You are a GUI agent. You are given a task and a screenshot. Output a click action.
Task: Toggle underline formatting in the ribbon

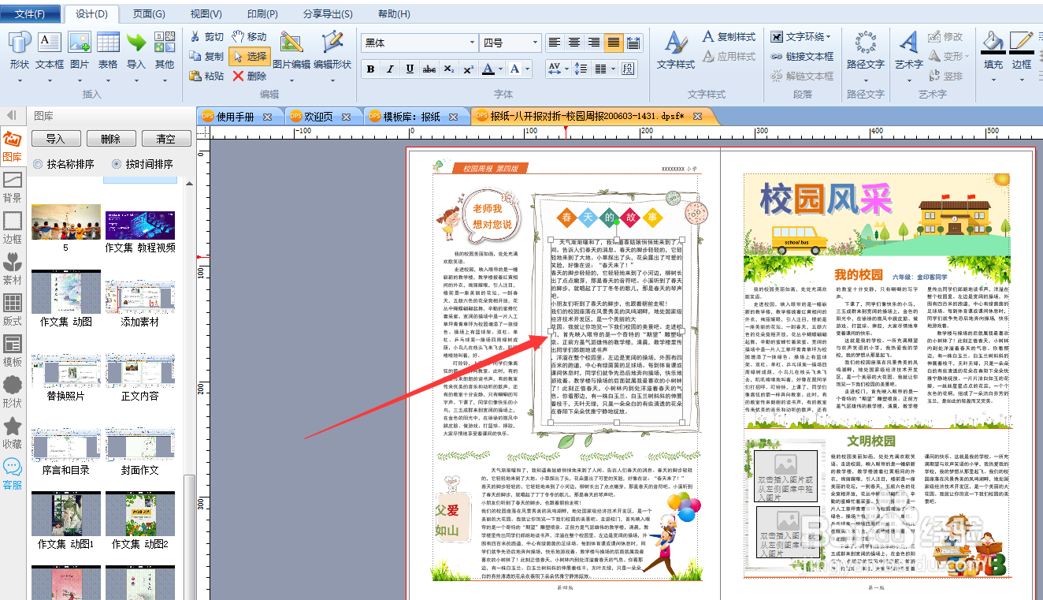[410, 69]
